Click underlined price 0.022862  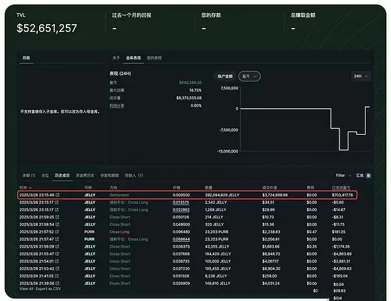pos(181,210)
